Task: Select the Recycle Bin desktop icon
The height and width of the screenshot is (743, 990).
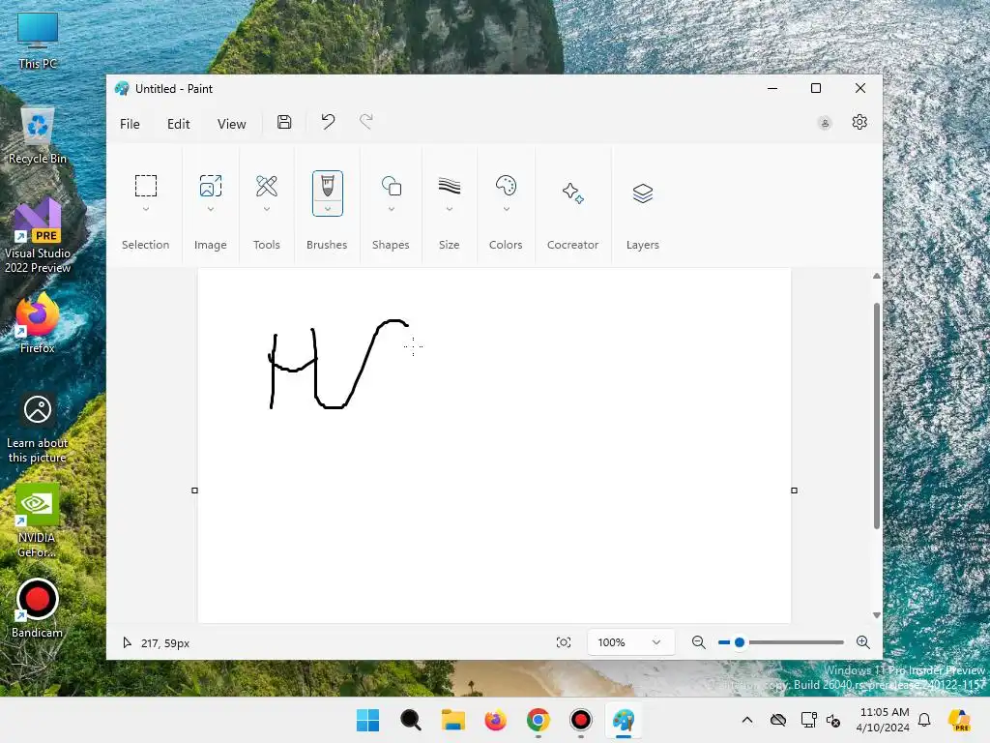Action: (38, 135)
